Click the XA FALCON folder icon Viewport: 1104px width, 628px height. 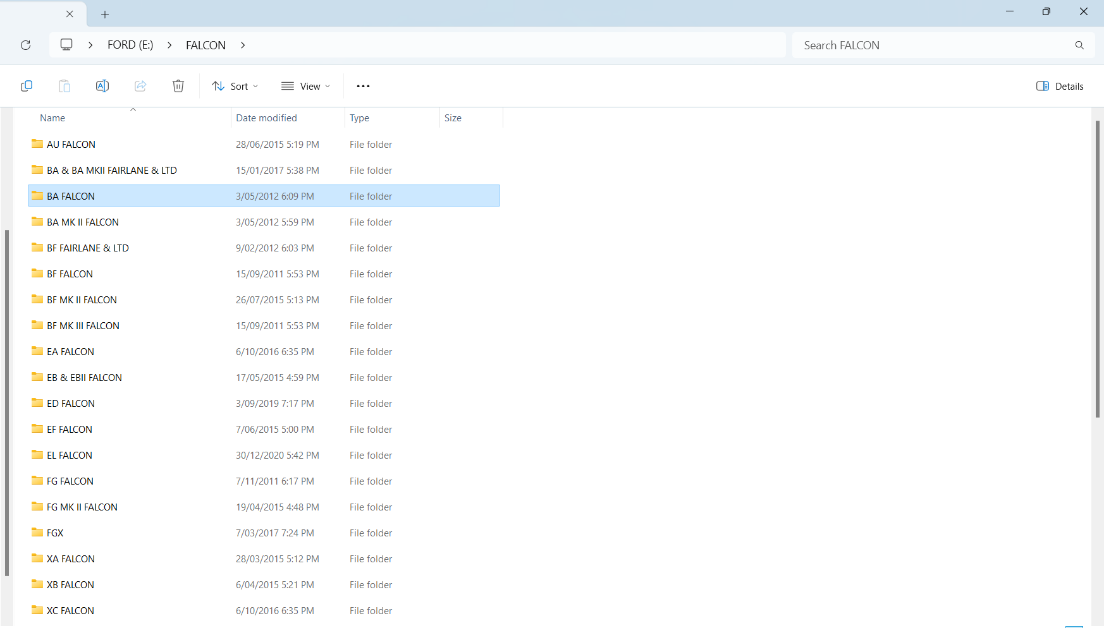[x=37, y=559]
